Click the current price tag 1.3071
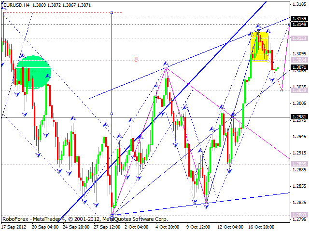Viewport: 309px width, 231px height. click(299, 67)
